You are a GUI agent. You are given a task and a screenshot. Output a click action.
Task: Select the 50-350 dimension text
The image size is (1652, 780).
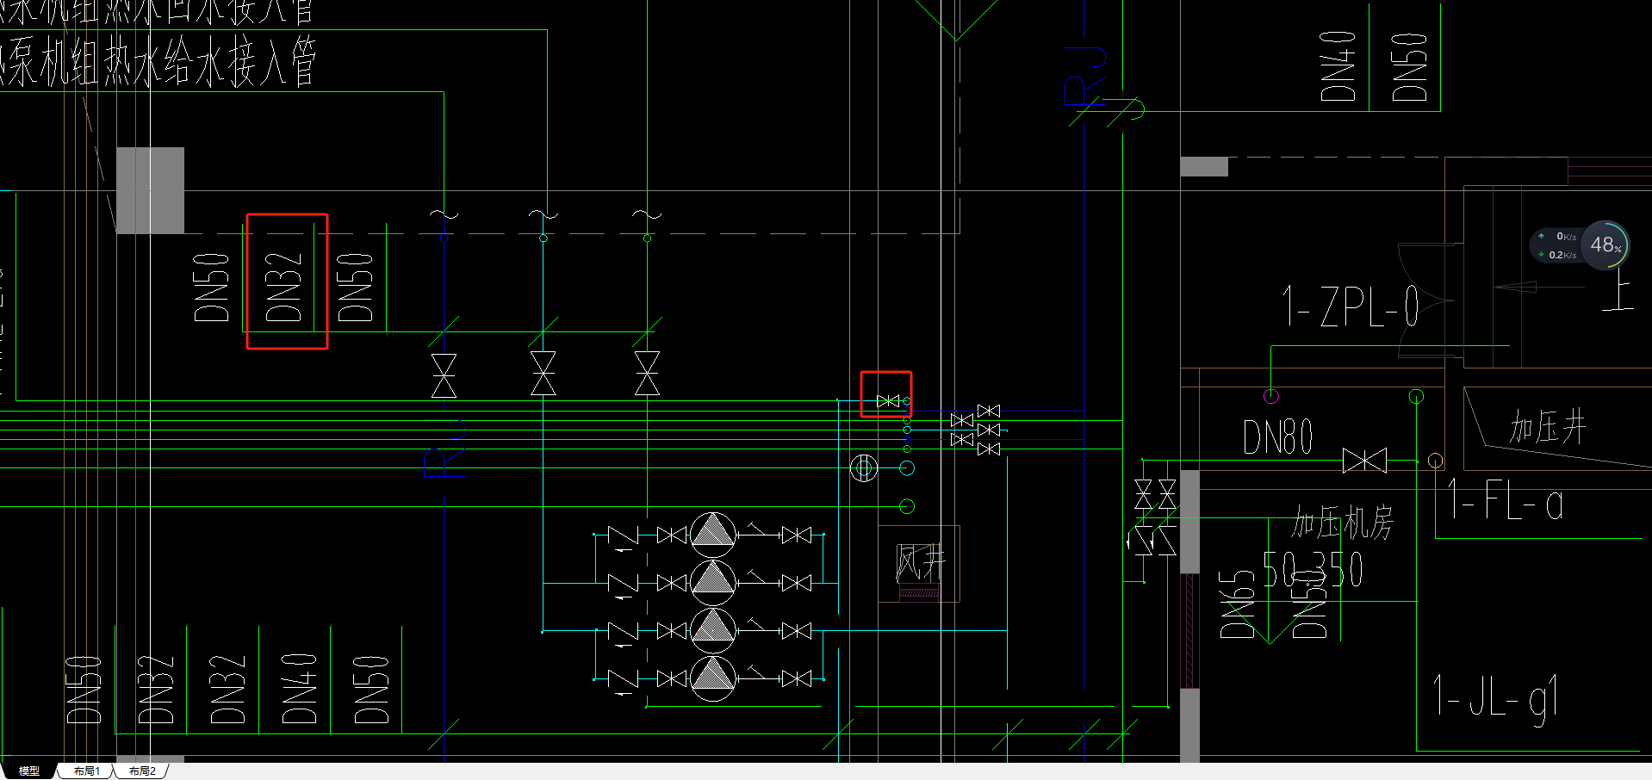(x=1313, y=569)
